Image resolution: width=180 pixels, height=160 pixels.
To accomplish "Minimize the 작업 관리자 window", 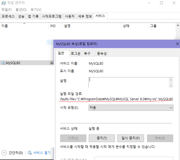I will [x=149, y=3].
